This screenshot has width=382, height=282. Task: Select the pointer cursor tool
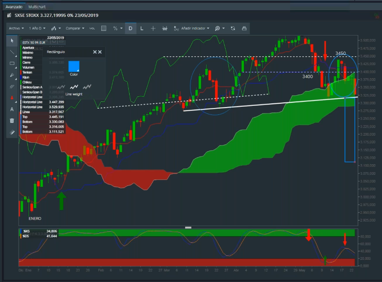[12, 40]
